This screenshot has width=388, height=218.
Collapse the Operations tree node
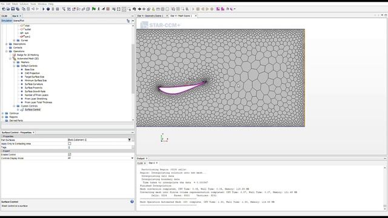pyautogui.click(x=7, y=51)
